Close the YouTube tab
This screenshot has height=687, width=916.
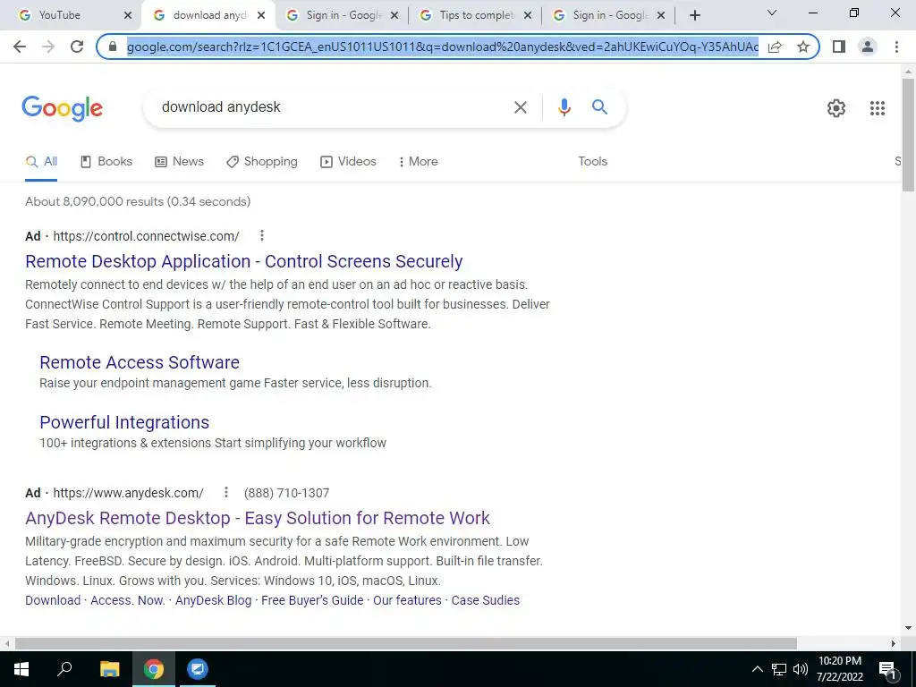pyautogui.click(x=128, y=16)
